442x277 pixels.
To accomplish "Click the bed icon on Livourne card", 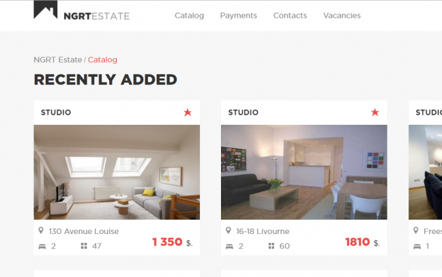I will tap(229, 246).
